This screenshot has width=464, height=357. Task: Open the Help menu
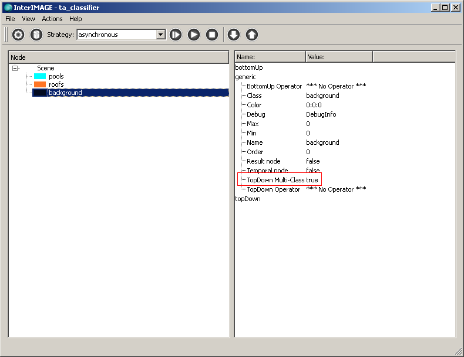[x=76, y=19]
